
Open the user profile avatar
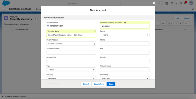coord(191,3)
